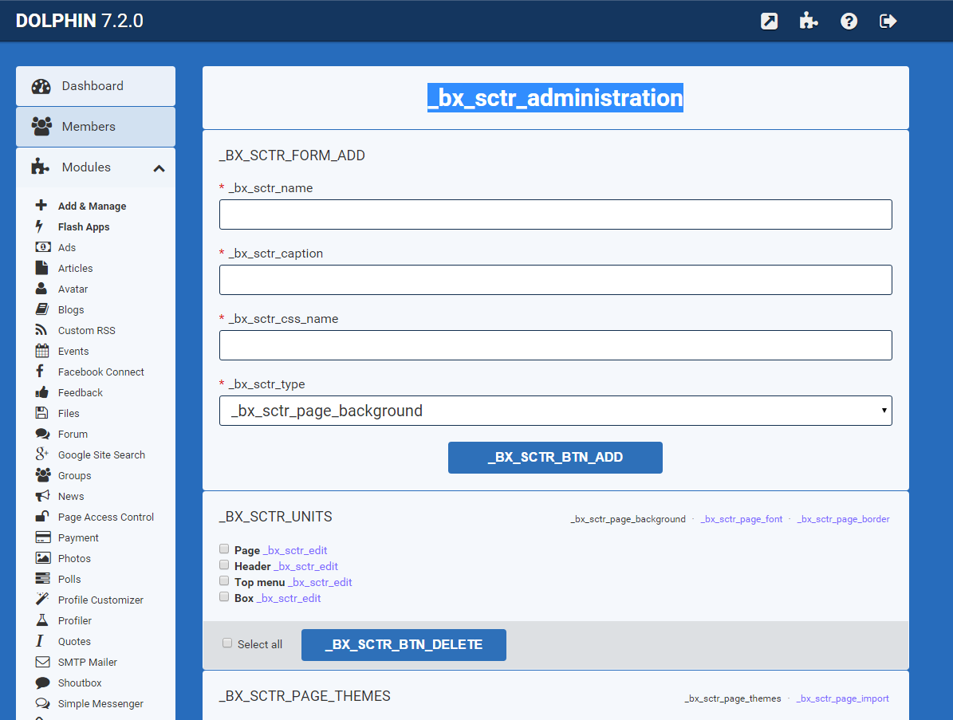Tick the Top menu unit checkbox
Screen dimensions: 953x720
(x=224, y=581)
